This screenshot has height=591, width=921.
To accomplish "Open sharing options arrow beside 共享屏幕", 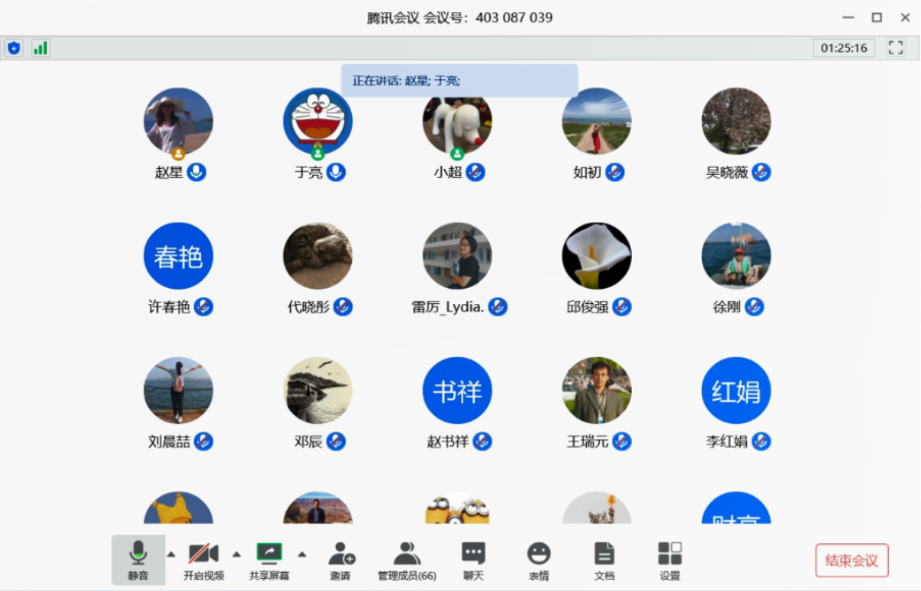I will (302, 554).
